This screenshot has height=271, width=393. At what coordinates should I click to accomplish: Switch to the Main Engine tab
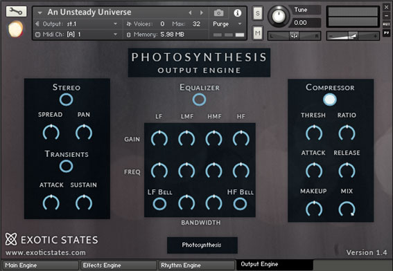point(41,265)
